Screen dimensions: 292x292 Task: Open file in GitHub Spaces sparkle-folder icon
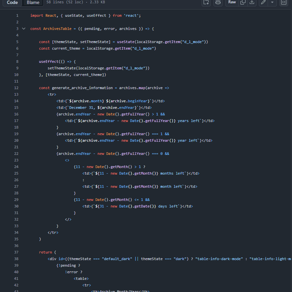tap(206, 2)
